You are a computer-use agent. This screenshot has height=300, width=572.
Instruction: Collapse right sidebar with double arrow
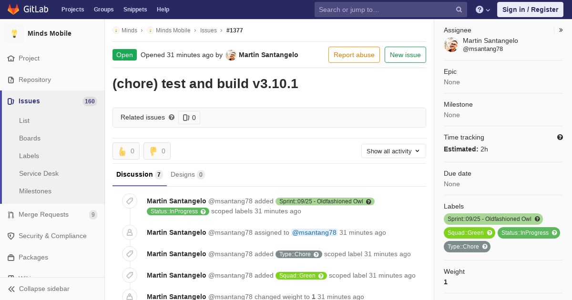coord(561,30)
